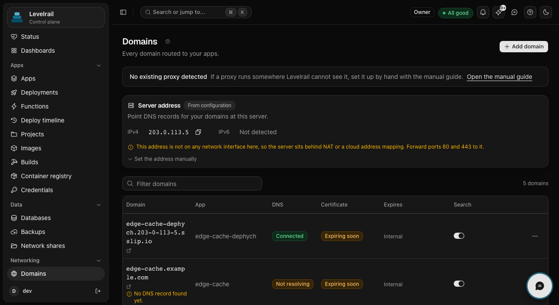Collapse the Networking sidebar section
Image resolution: width=559 pixels, height=305 pixels.
pyautogui.click(x=99, y=261)
